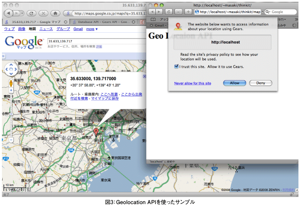Image resolution: width=300 pixels, height=206 pixels.
Task: Open the ウェブ link on Google bar
Action: tap(9, 29)
